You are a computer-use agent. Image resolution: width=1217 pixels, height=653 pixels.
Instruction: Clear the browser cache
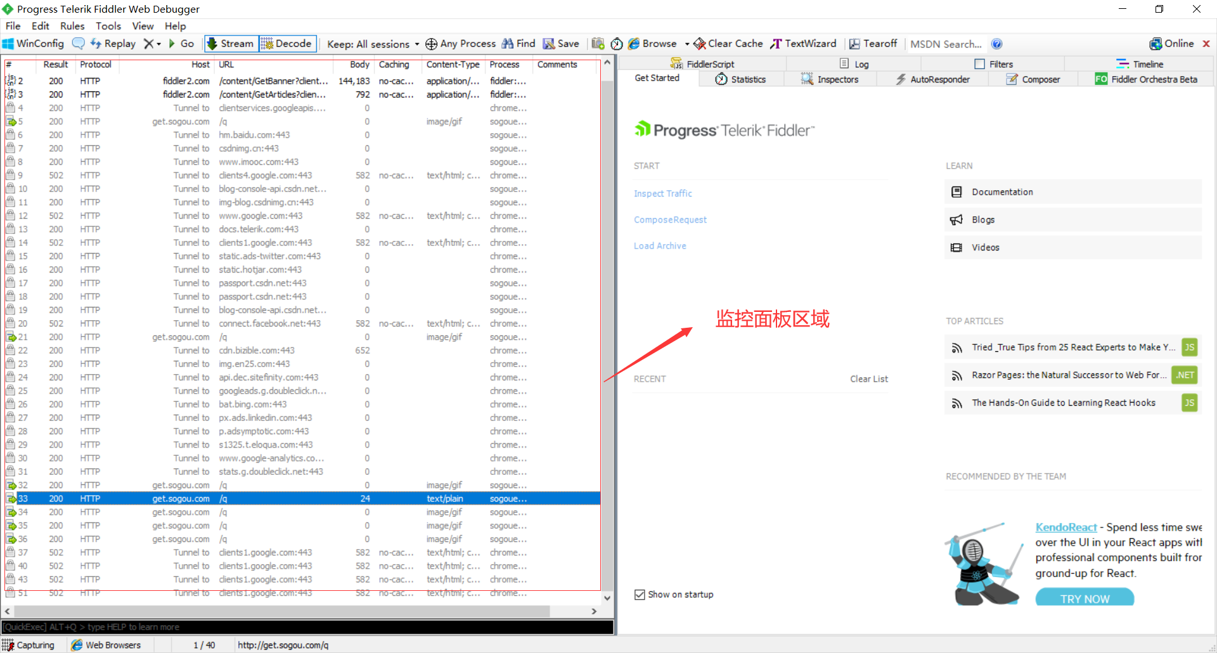coord(728,44)
